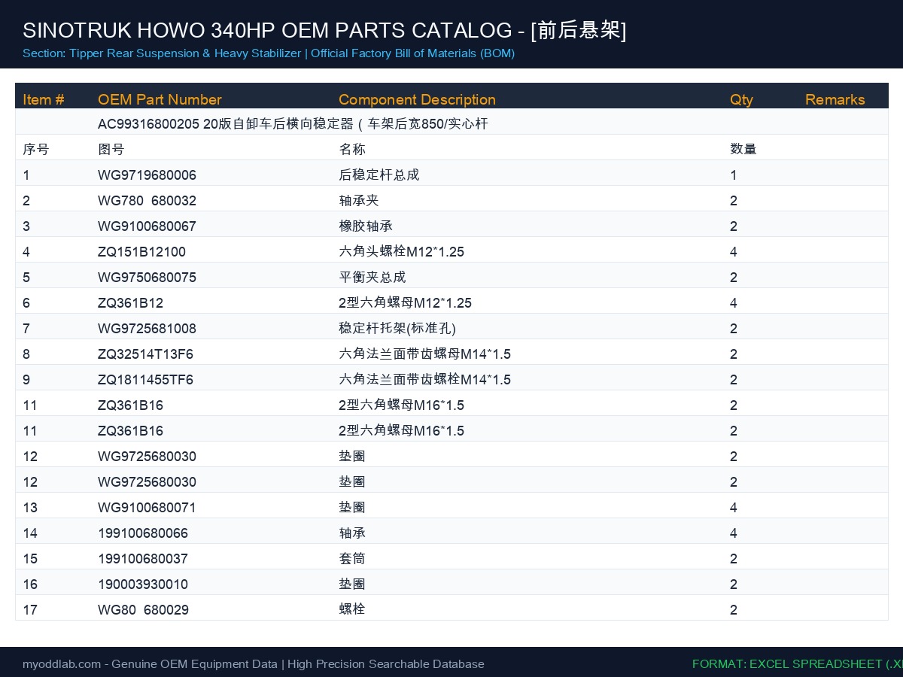Click the 'Item #' column header
The height and width of the screenshot is (677, 903).
pyautogui.click(x=44, y=99)
